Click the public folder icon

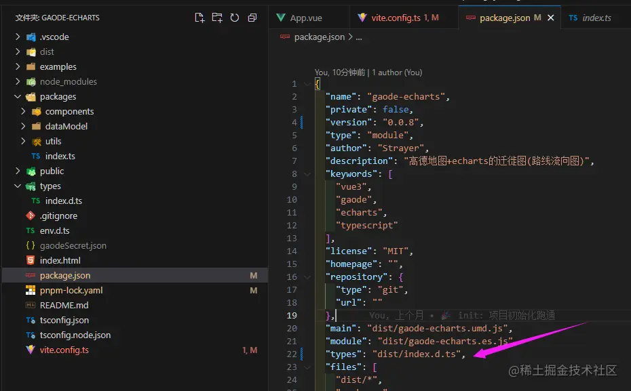[x=31, y=171]
